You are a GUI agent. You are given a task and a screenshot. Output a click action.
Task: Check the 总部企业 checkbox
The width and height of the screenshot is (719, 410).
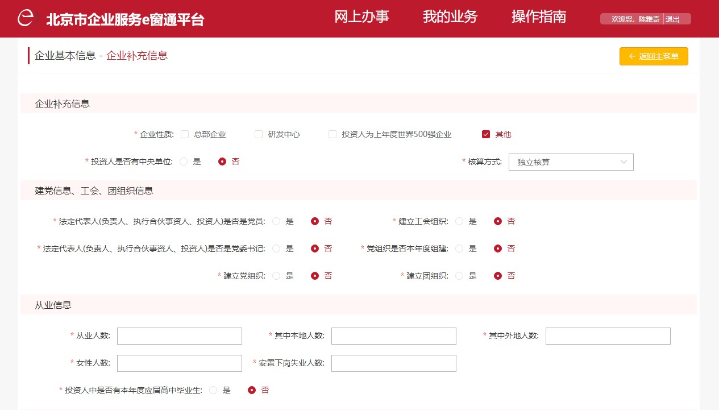click(185, 134)
